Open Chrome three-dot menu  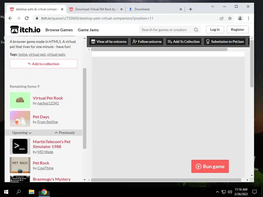[248, 18]
